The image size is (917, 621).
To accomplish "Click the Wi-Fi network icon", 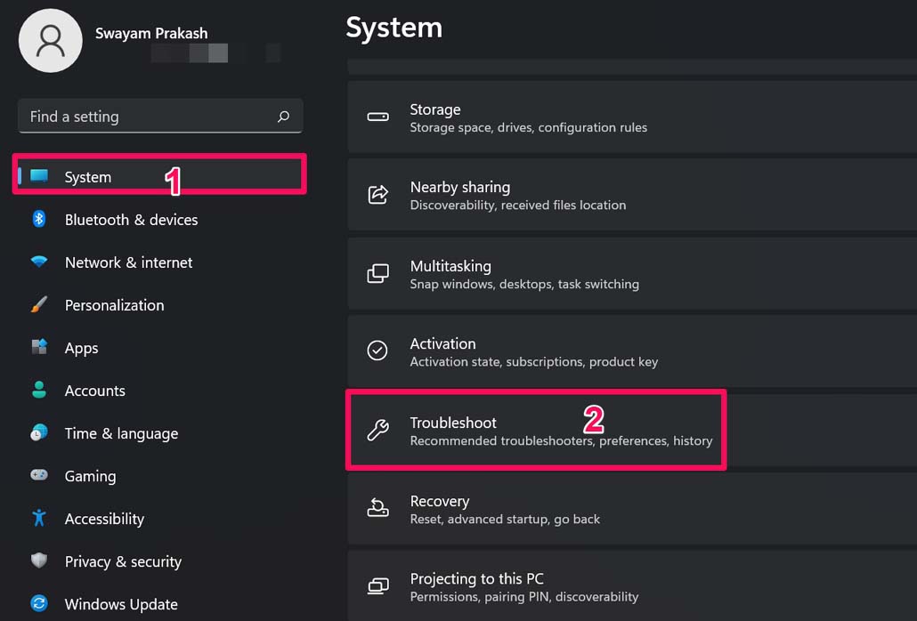I will click(x=39, y=262).
